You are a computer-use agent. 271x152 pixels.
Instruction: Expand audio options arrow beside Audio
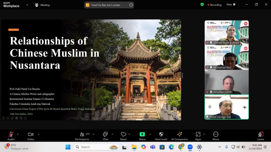pyautogui.click(x=18, y=134)
